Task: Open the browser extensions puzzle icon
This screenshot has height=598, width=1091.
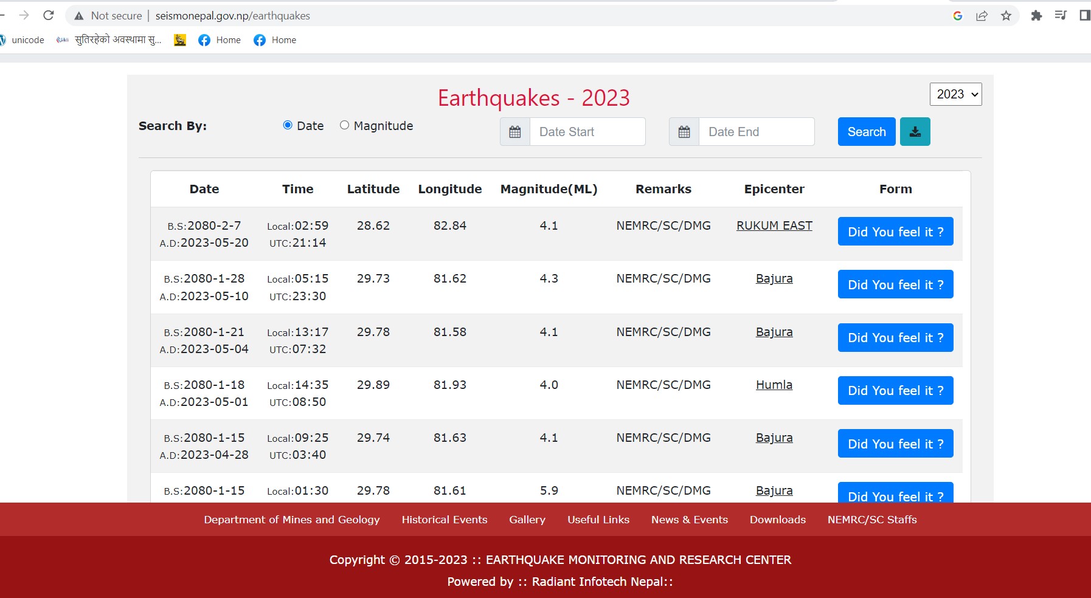Action: (x=1036, y=16)
